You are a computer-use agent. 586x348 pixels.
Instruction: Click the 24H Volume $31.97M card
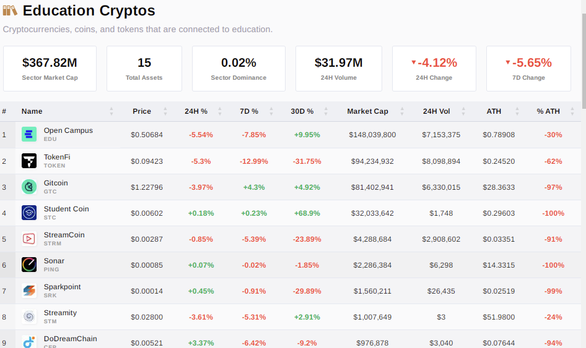[x=339, y=69]
